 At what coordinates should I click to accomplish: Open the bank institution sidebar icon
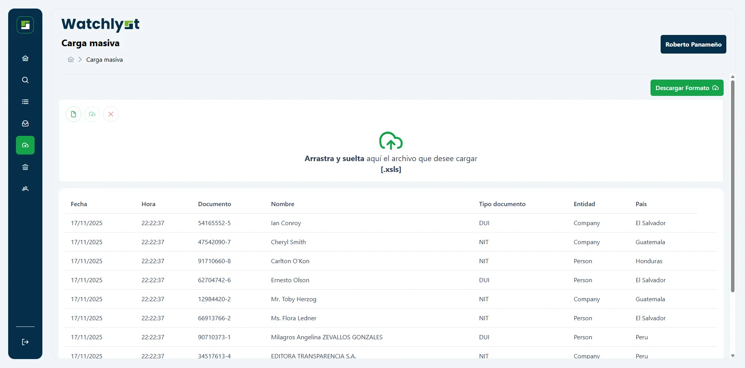pos(25,167)
